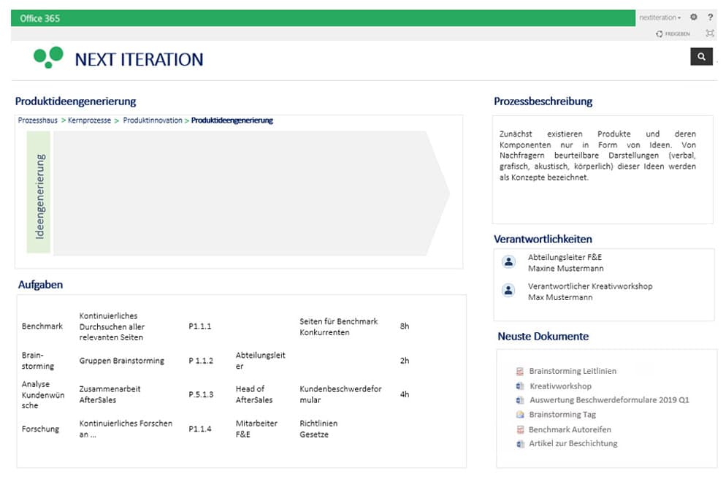This screenshot has height=479, width=726.
Task: Click Zusammenarbeit AfterSales description cell
Action: pos(110,394)
